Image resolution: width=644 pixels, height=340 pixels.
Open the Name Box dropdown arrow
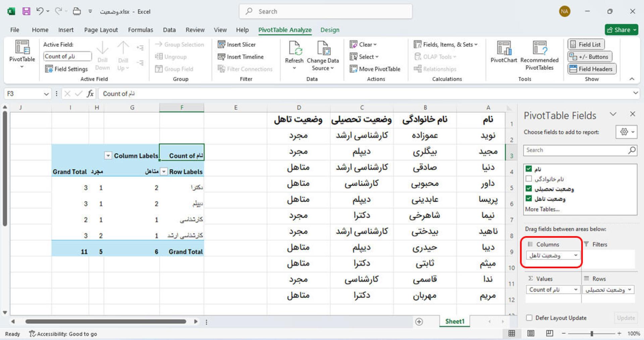tap(46, 94)
